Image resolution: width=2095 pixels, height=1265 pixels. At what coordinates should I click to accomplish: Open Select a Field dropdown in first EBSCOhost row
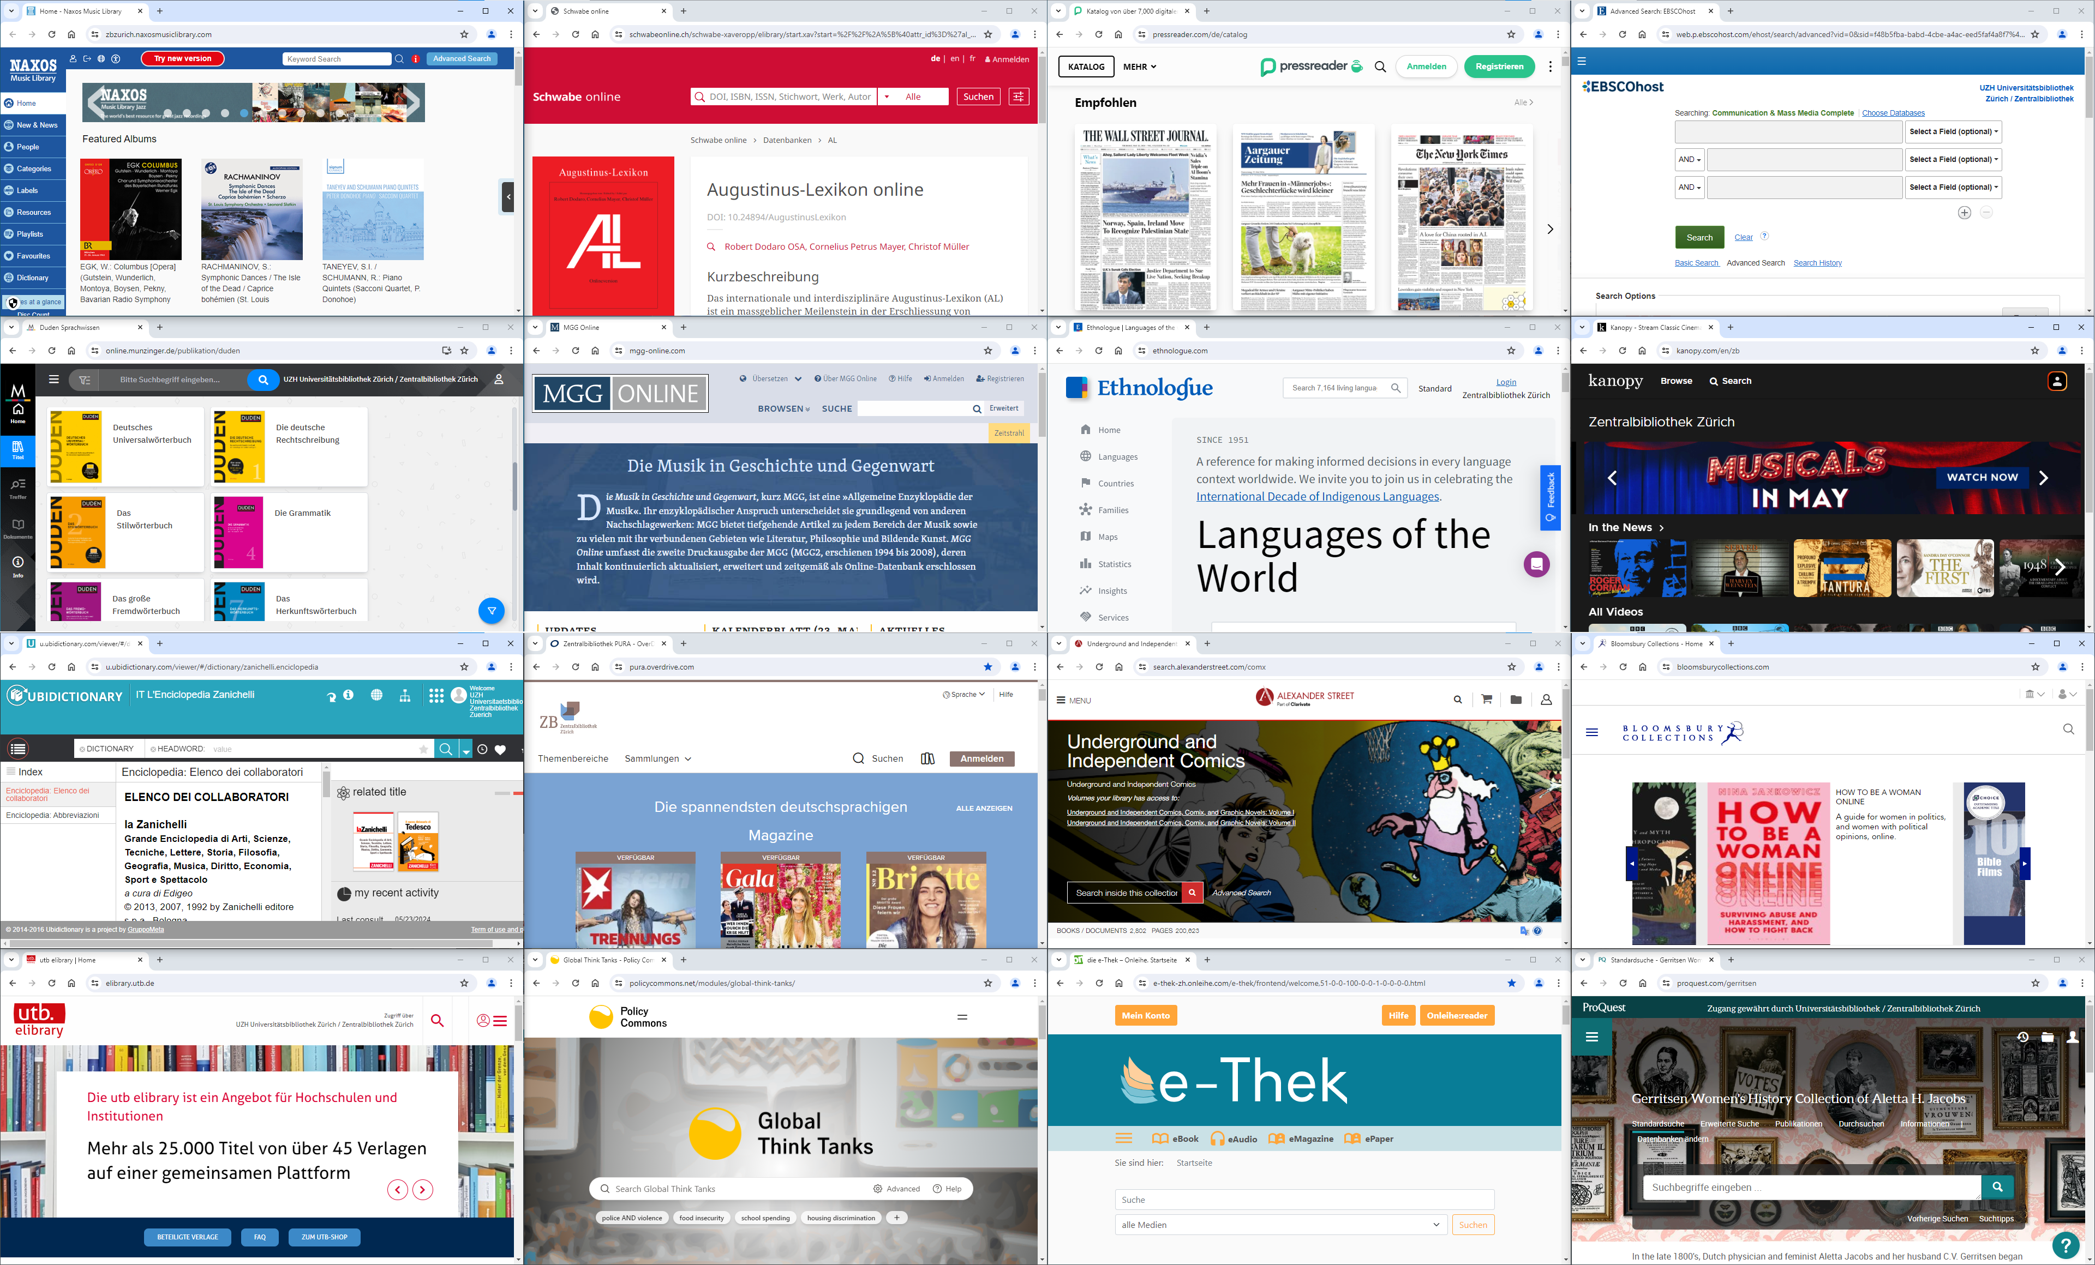1953,132
